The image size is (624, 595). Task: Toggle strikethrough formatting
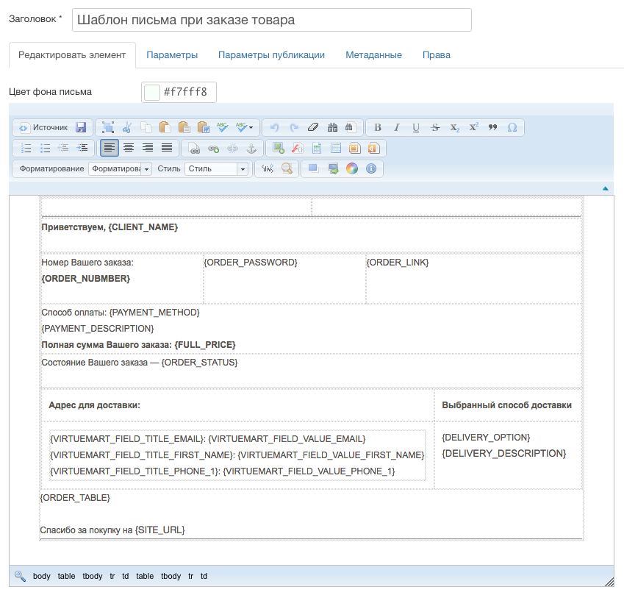(x=435, y=127)
